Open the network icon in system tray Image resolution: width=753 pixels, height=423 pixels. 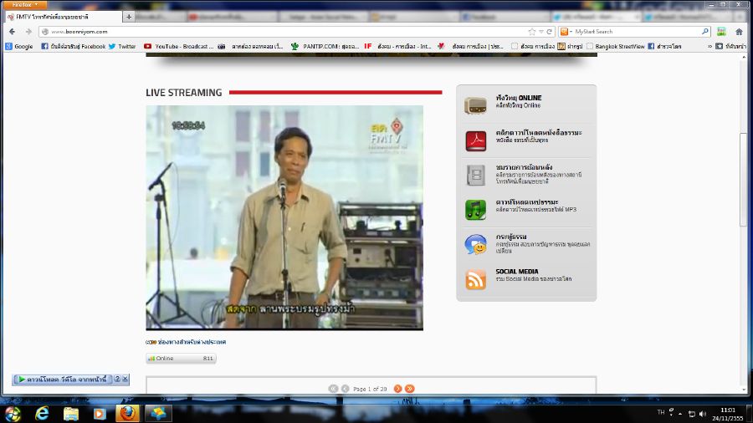(692, 414)
